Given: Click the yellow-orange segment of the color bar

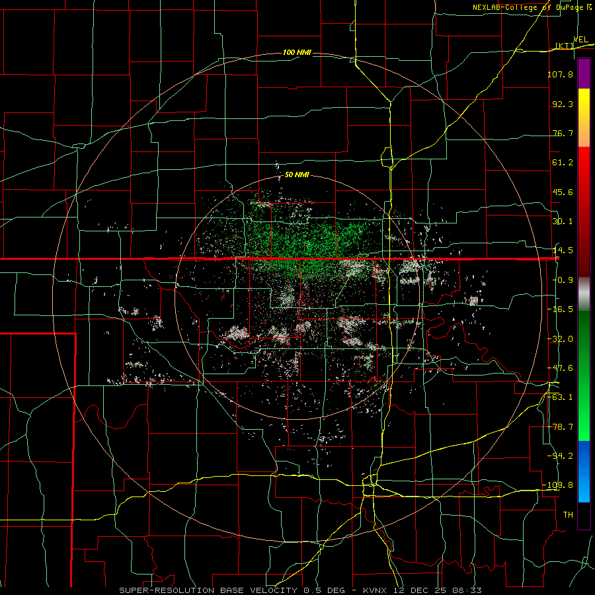Looking at the screenshot, I should tap(584, 118).
